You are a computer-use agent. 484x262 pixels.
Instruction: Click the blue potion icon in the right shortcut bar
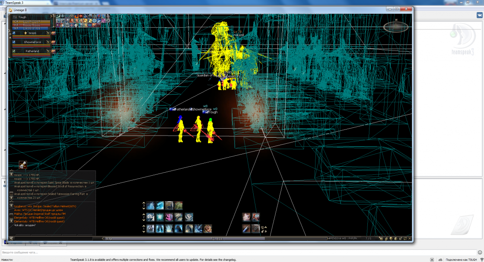(x=245, y=229)
